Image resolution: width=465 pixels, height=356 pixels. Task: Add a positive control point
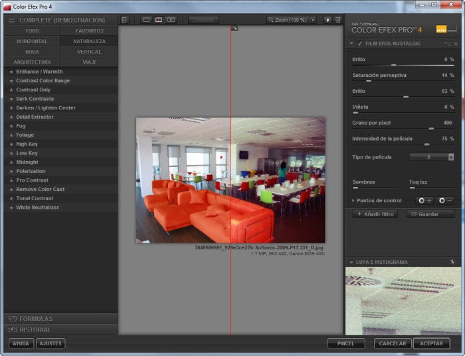(424, 201)
